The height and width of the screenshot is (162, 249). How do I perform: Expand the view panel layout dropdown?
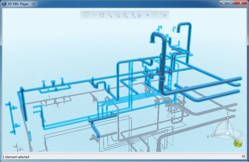(125, 15)
